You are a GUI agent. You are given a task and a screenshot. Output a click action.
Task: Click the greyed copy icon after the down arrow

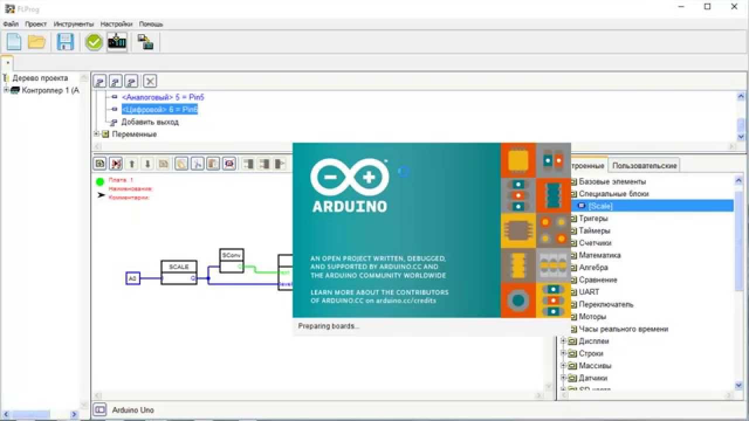coord(164,164)
